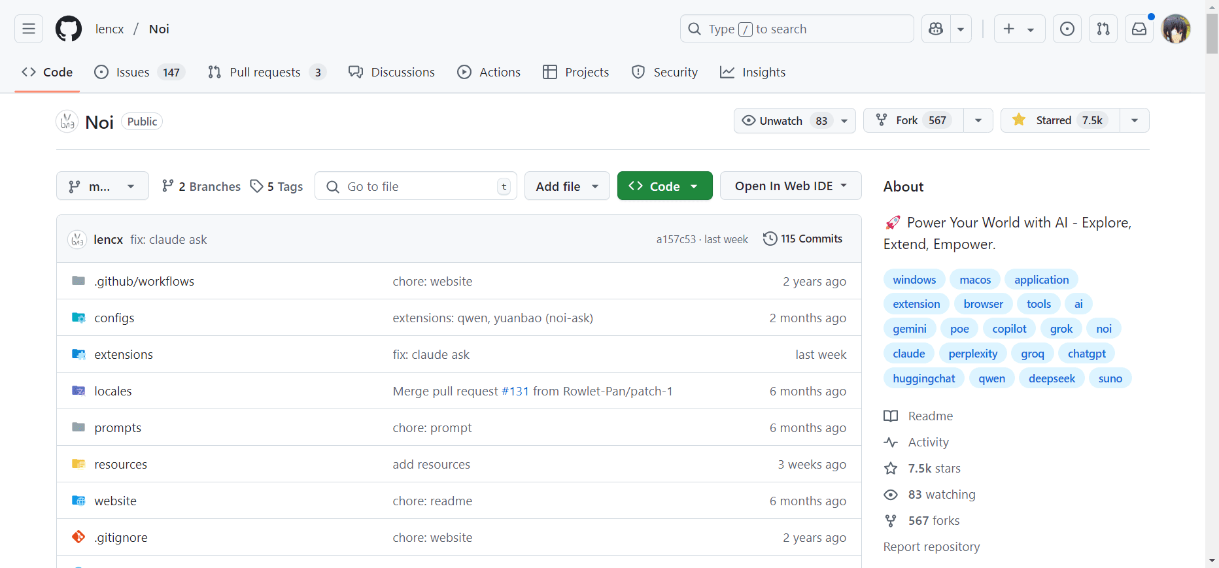Open the Fork options dropdown arrow

pyautogui.click(x=978, y=120)
